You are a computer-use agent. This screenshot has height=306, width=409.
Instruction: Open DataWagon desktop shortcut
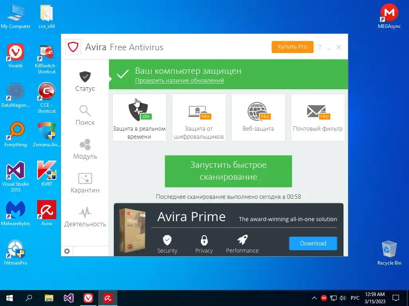16,96
